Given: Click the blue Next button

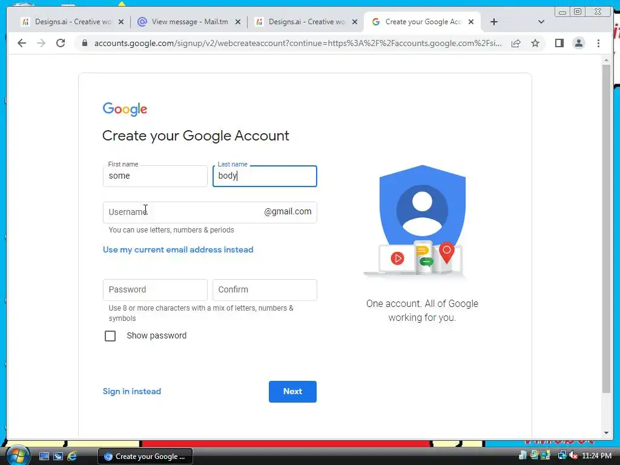Looking at the screenshot, I should pos(292,392).
